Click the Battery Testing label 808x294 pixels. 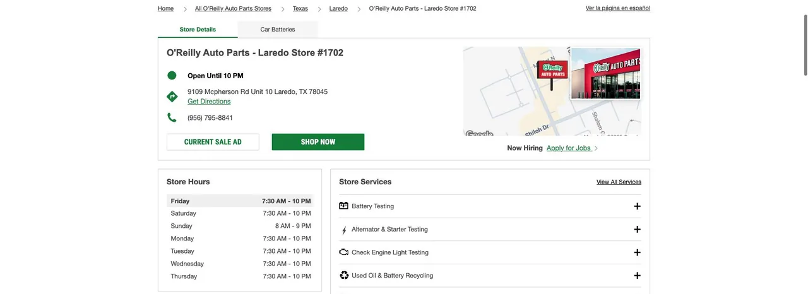point(372,206)
